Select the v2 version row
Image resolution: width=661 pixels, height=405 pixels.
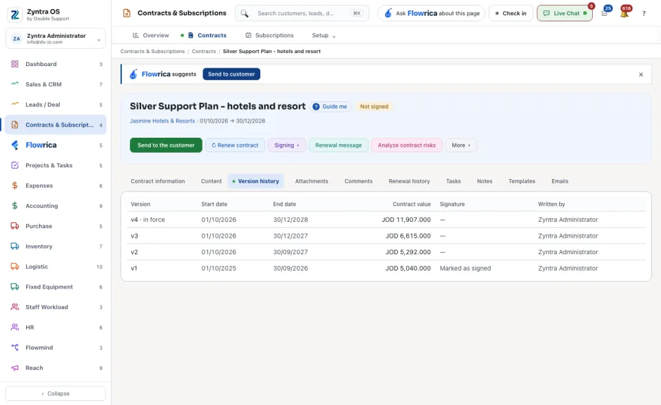pos(386,252)
